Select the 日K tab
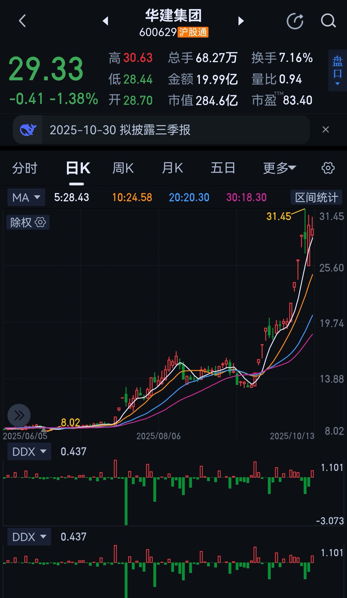The height and width of the screenshot is (598, 347). tap(78, 168)
